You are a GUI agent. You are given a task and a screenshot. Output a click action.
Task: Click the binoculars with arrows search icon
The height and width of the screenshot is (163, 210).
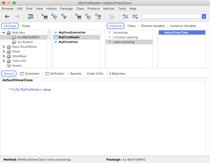tap(78, 16)
